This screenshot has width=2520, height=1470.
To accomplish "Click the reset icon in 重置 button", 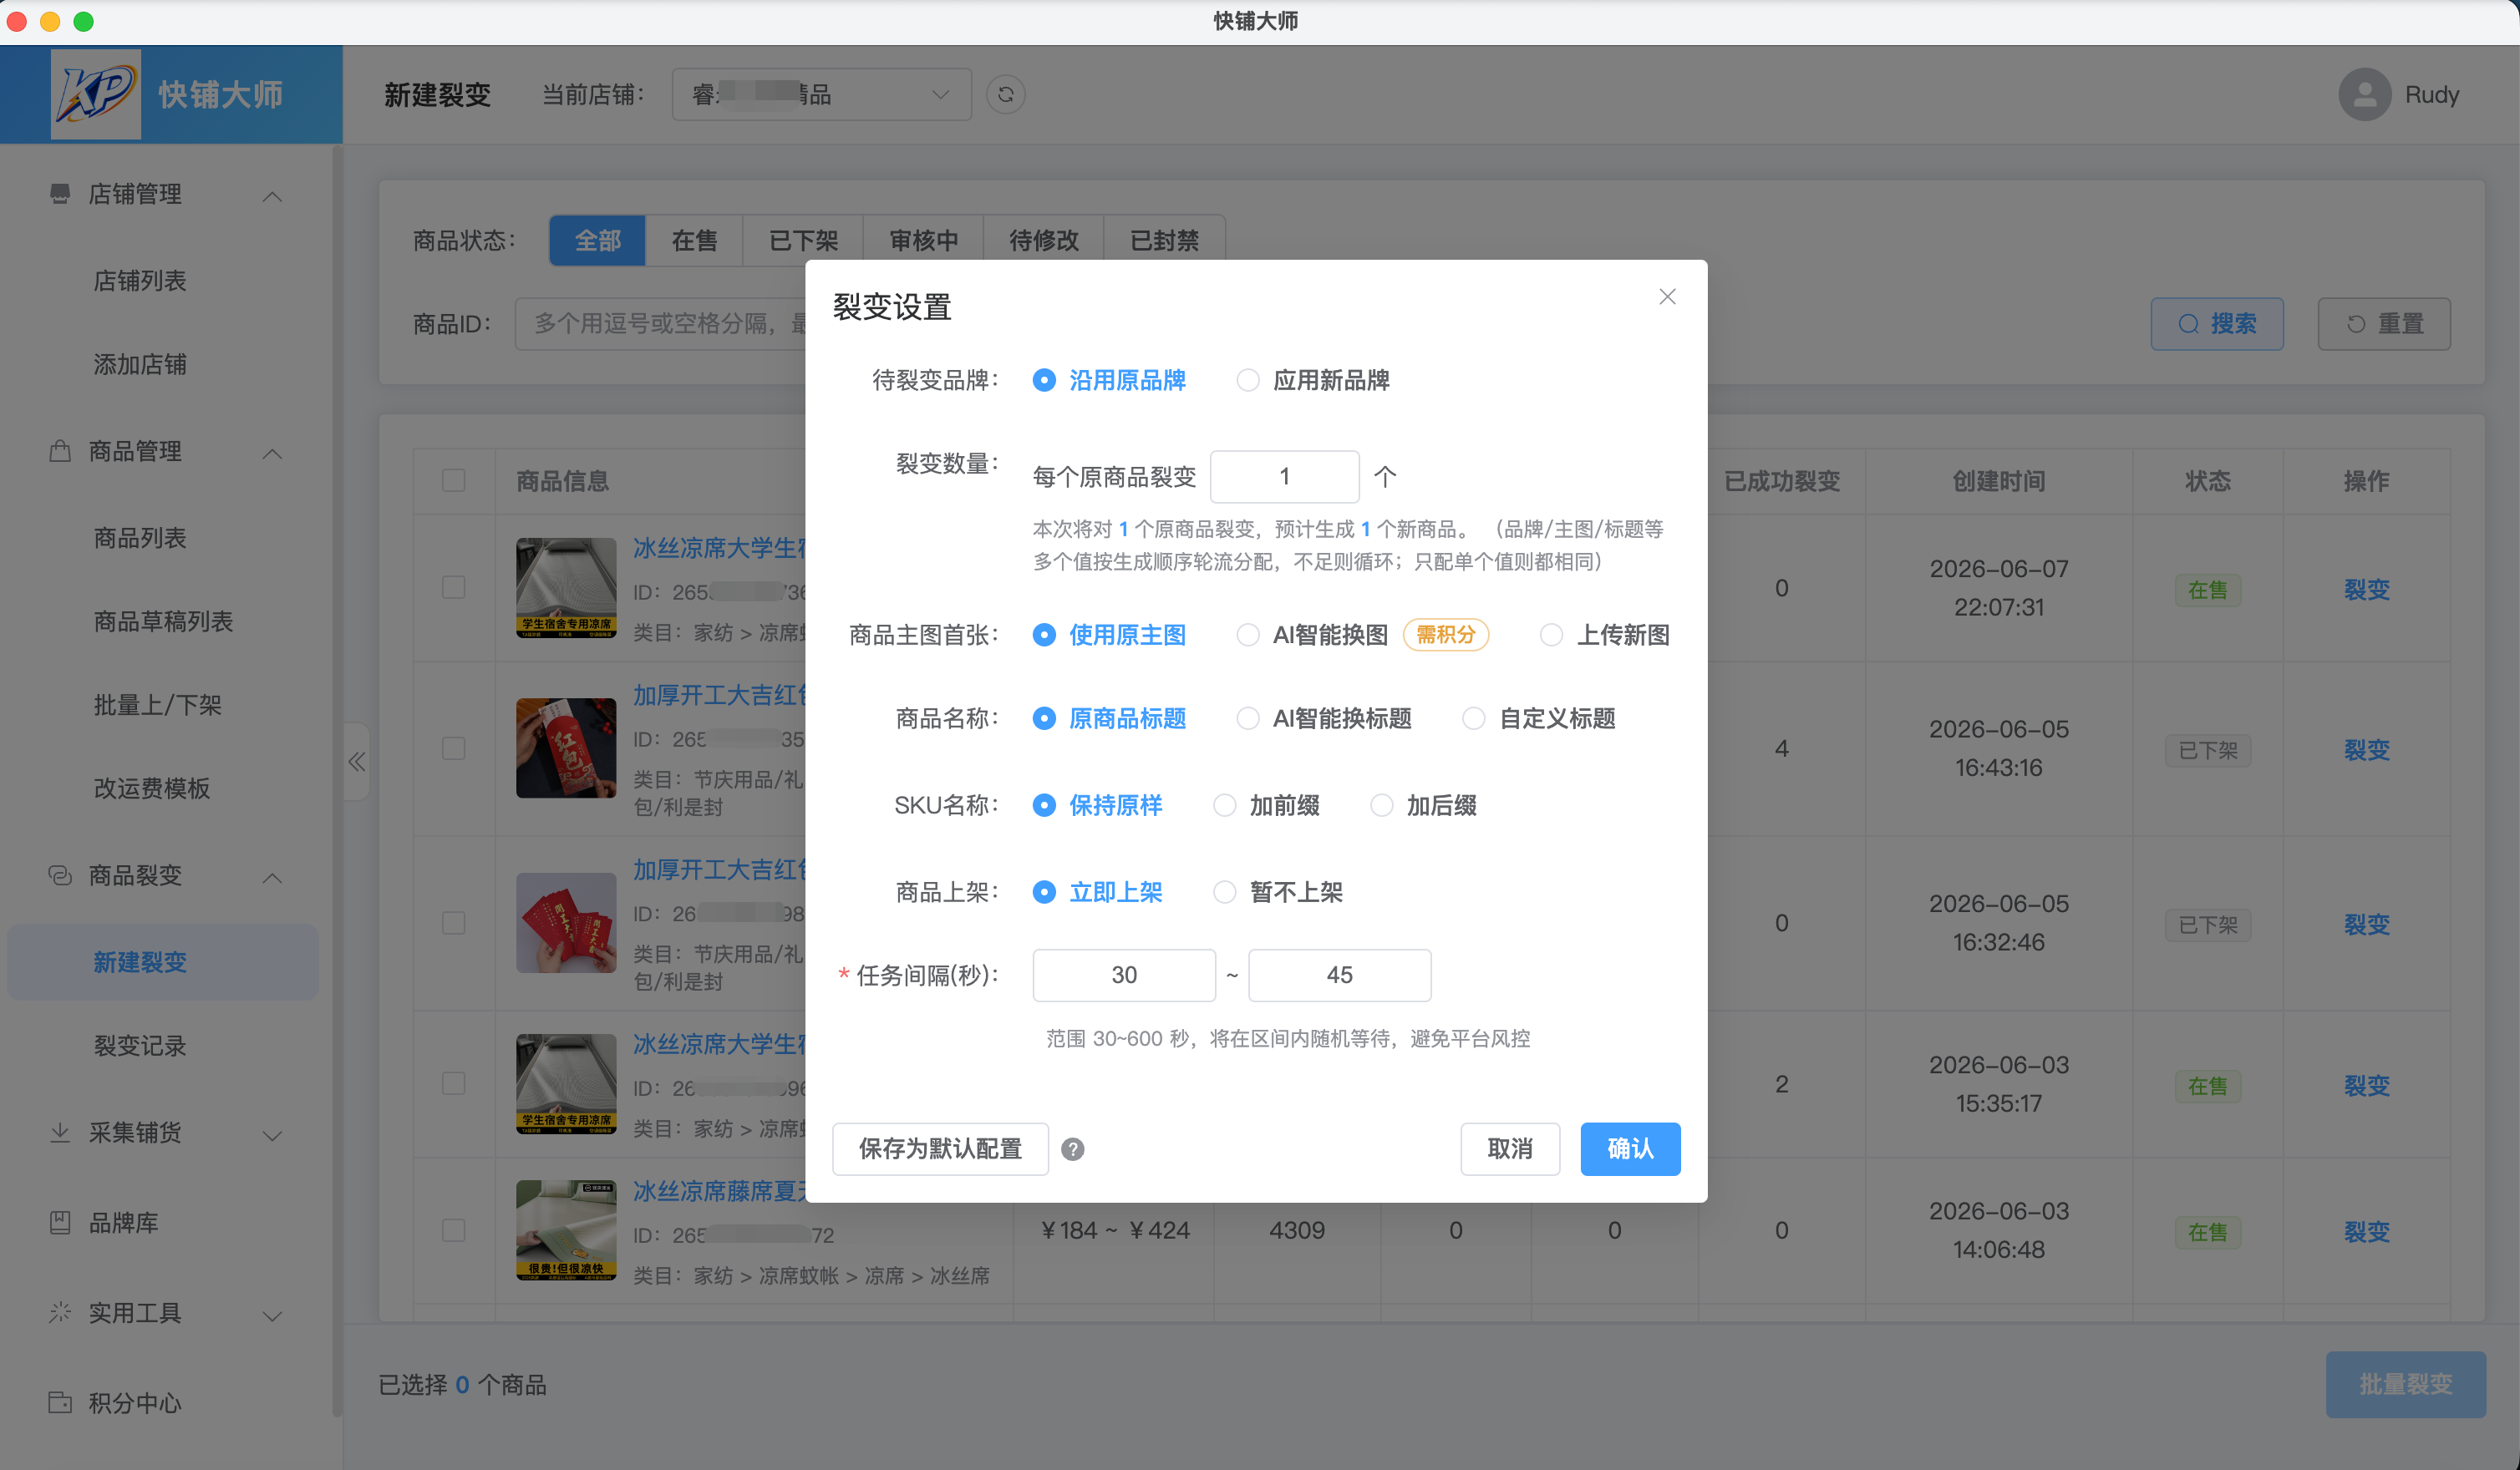I will tap(2356, 324).
